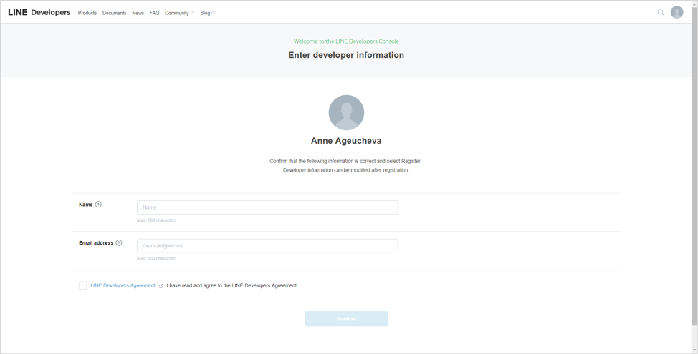Click the "Enter developer information" heading
The width and height of the screenshot is (698, 354).
click(x=346, y=55)
